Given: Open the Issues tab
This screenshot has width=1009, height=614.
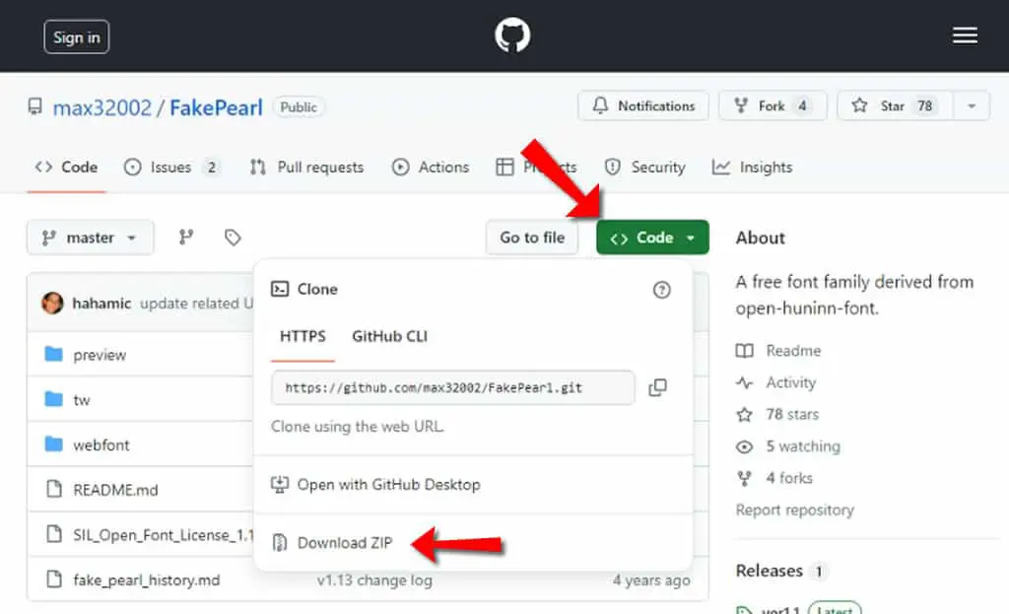Looking at the screenshot, I should [x=171, y=168].
